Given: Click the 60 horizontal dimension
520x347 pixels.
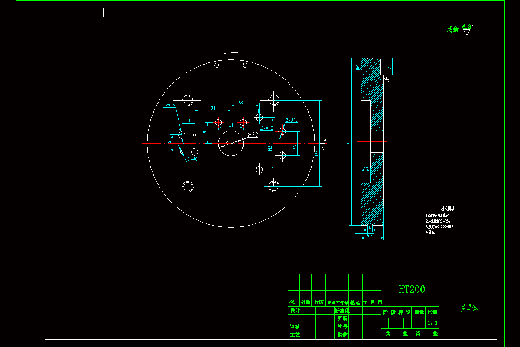Looking at the screenshot, I should [241, 102].
